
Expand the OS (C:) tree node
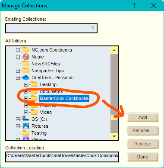tap(18, 119)
